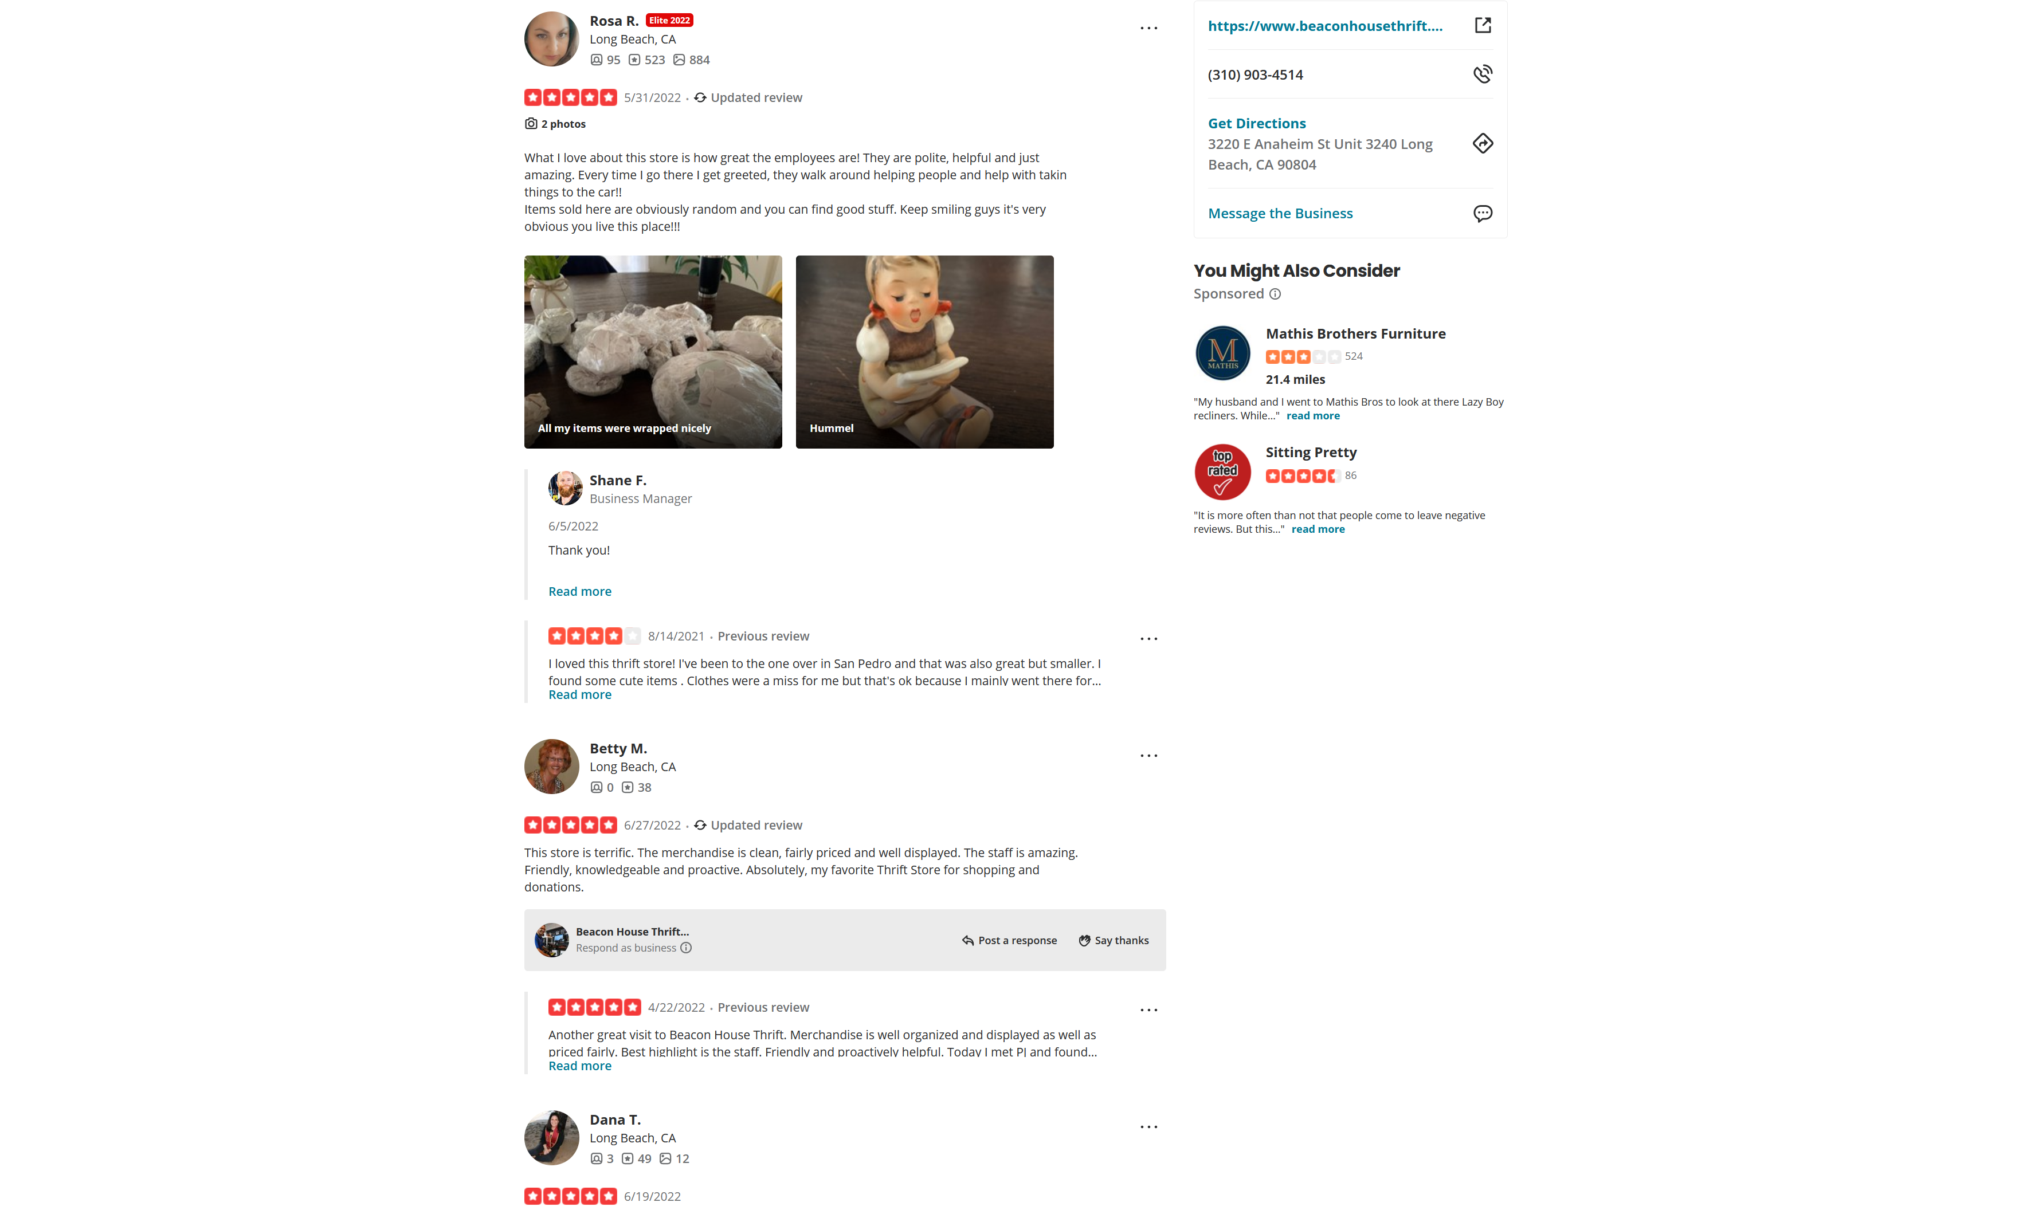
Task: Open external website link icon
Action: [x=1482, y=25]
